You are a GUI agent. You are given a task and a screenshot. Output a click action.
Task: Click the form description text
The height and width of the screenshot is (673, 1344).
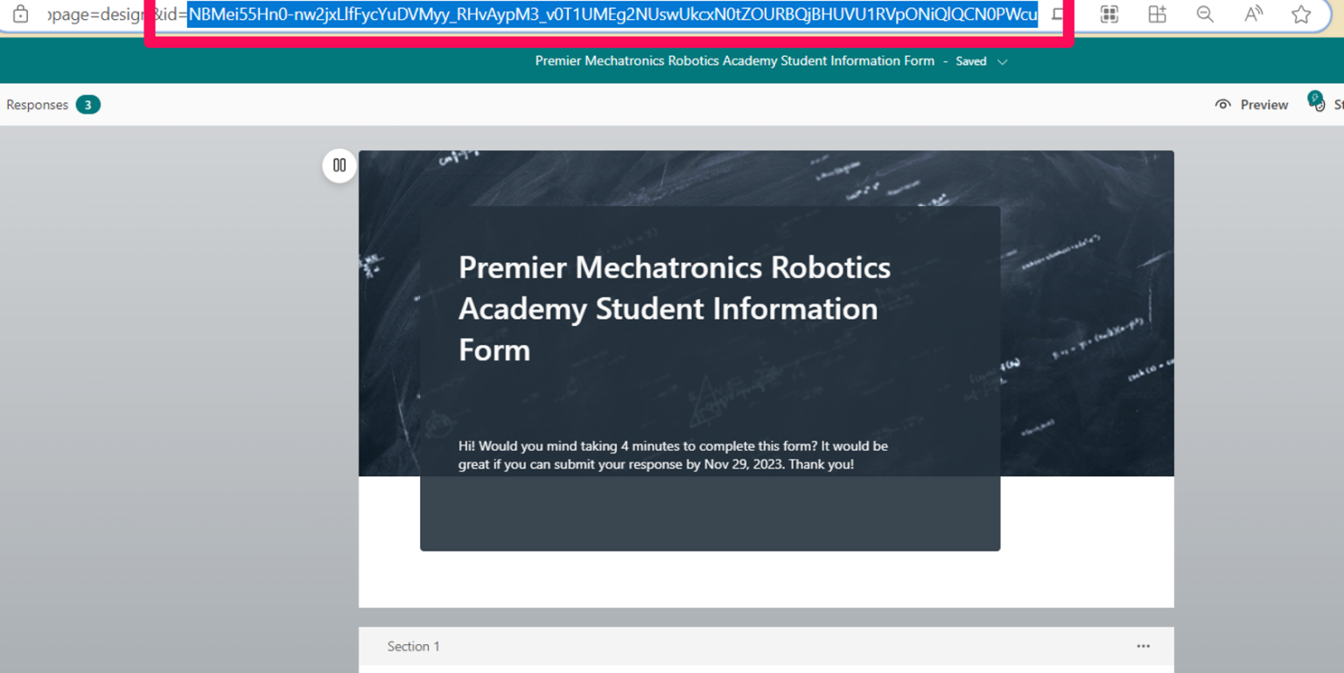pyautogui.click(x=672, y=455)
